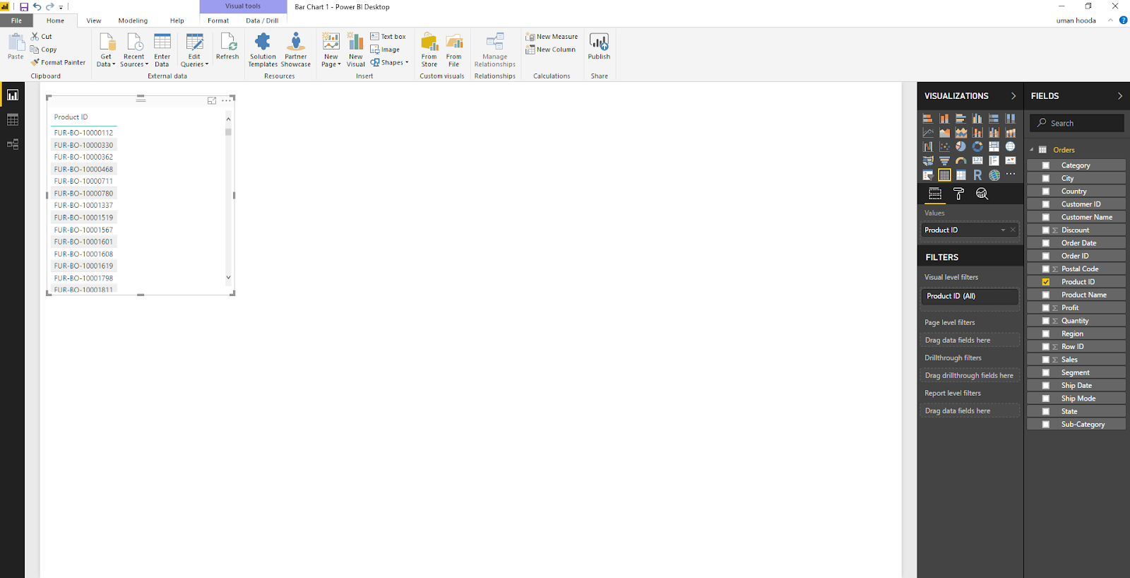This screenshot has height=578, width=1130.
Task: Choose the R script visual
Action: (977, 175)
